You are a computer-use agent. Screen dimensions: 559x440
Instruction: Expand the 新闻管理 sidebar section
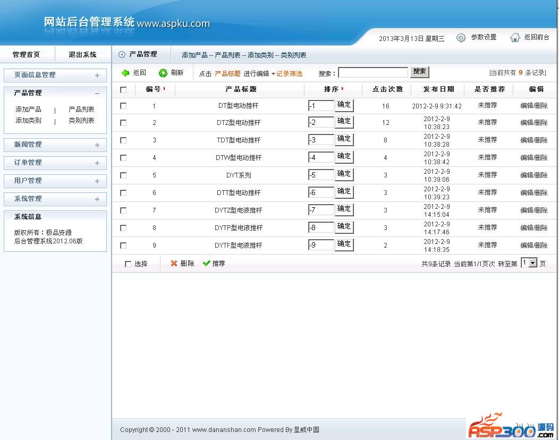97,145
